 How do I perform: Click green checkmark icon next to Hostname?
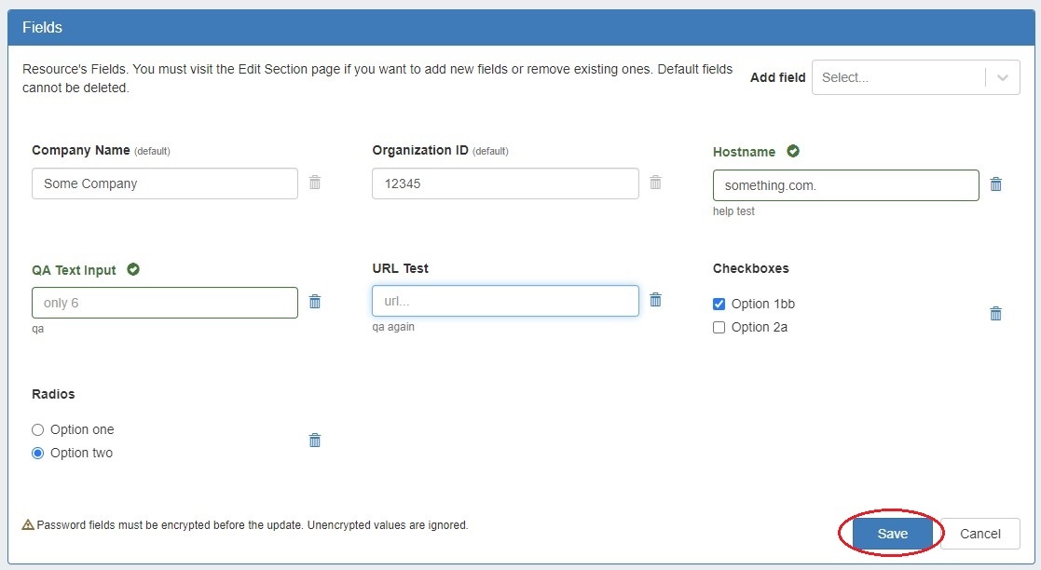point(793,151)
